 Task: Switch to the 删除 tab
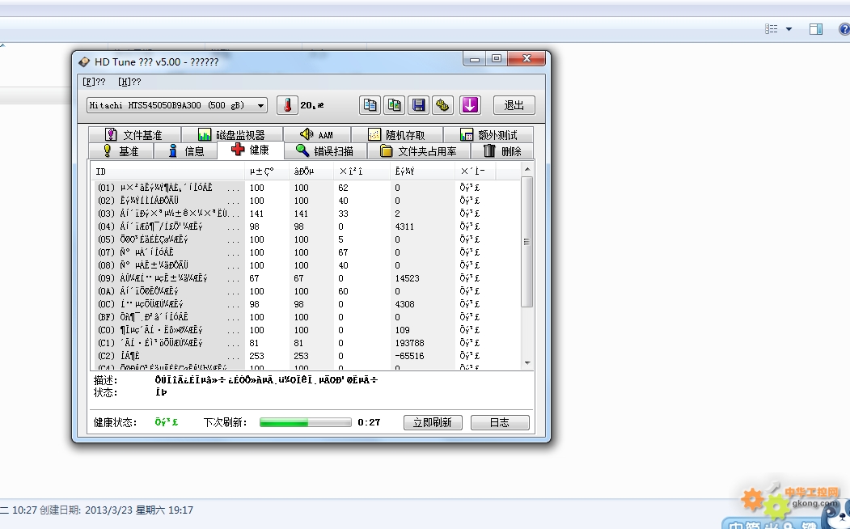pyautogui.click(x=502, y=150)
